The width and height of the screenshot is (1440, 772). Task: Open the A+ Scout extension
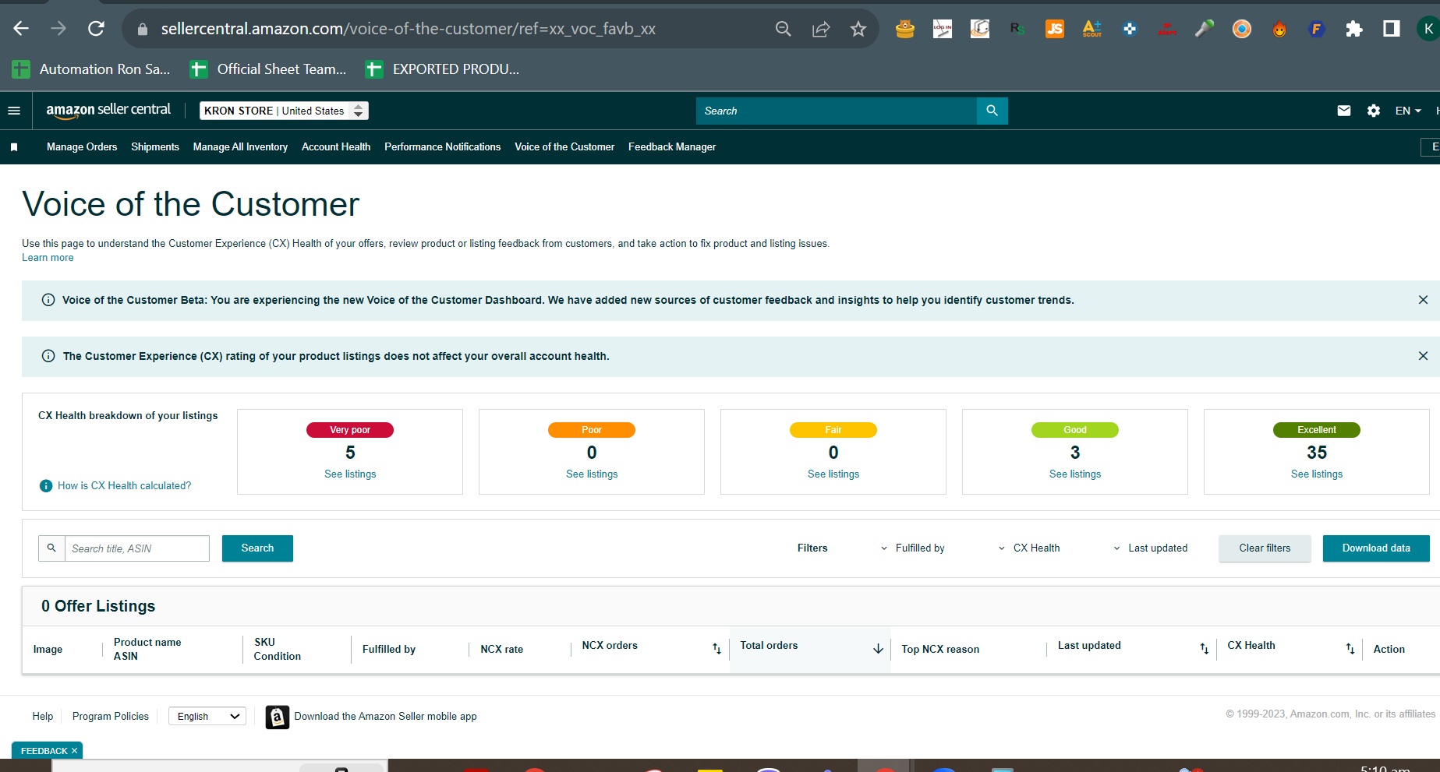[x=1092, y=29]
